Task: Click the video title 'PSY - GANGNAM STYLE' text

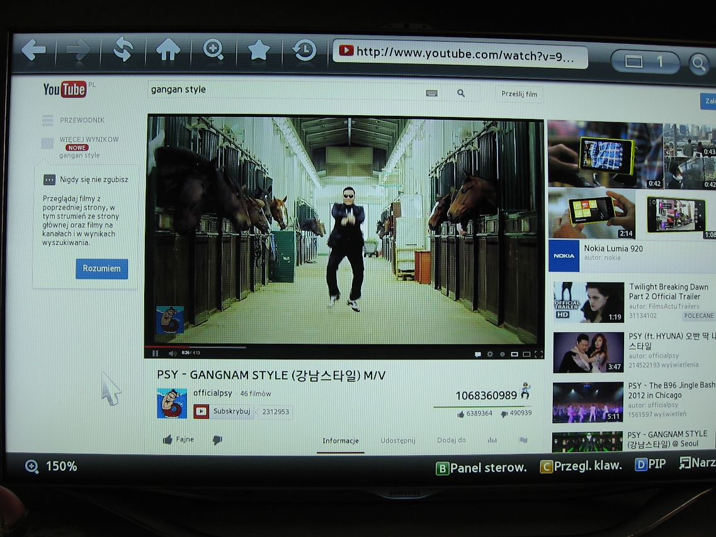Action: pos(271,375)
